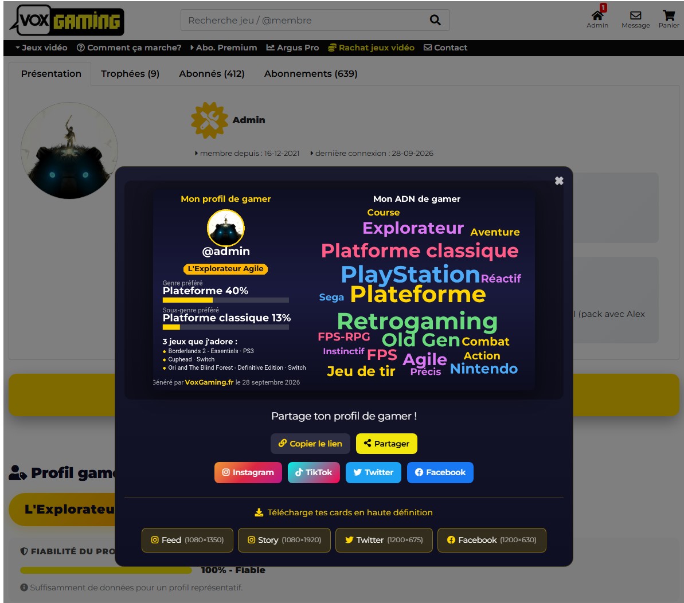Click the Jeu de tir word in the cloud

(361, 371)
